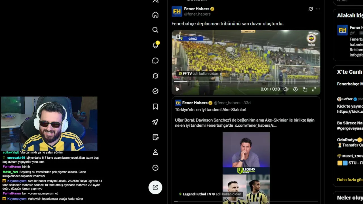Open Messages chat bubble in sidebar

tap(155, 61)
